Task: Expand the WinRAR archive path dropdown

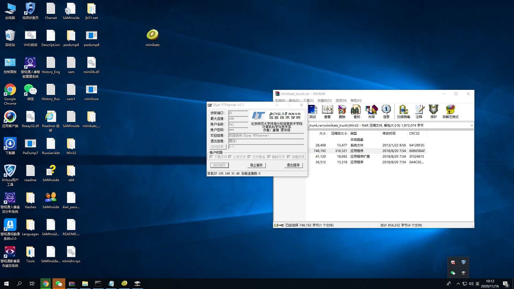Action: pyautogui.click(x=472, y=125)
